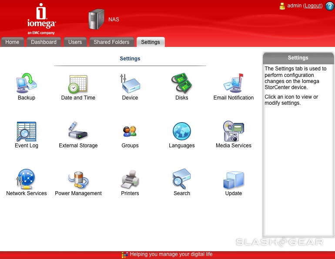
Task: Select the Languages globe icon
Action: tap(182, 131)
